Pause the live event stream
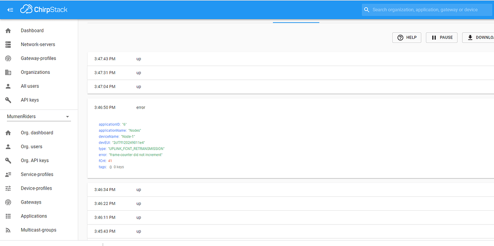 (441, 38)
